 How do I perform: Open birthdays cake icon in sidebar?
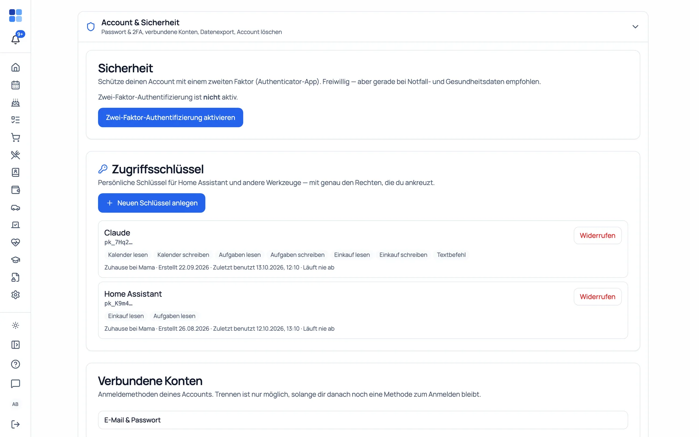point(15,102)
